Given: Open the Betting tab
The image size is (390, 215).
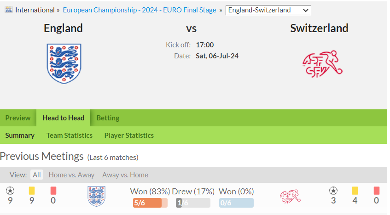Looking at the screenshot, I should (108, 118).
